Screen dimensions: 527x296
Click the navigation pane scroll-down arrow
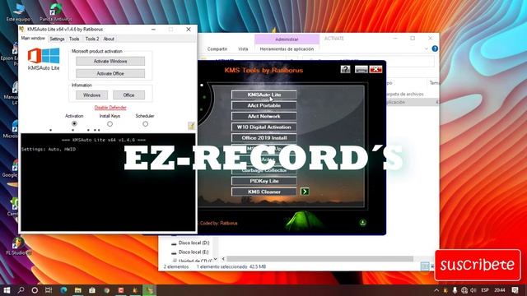[x=216, y=259]
